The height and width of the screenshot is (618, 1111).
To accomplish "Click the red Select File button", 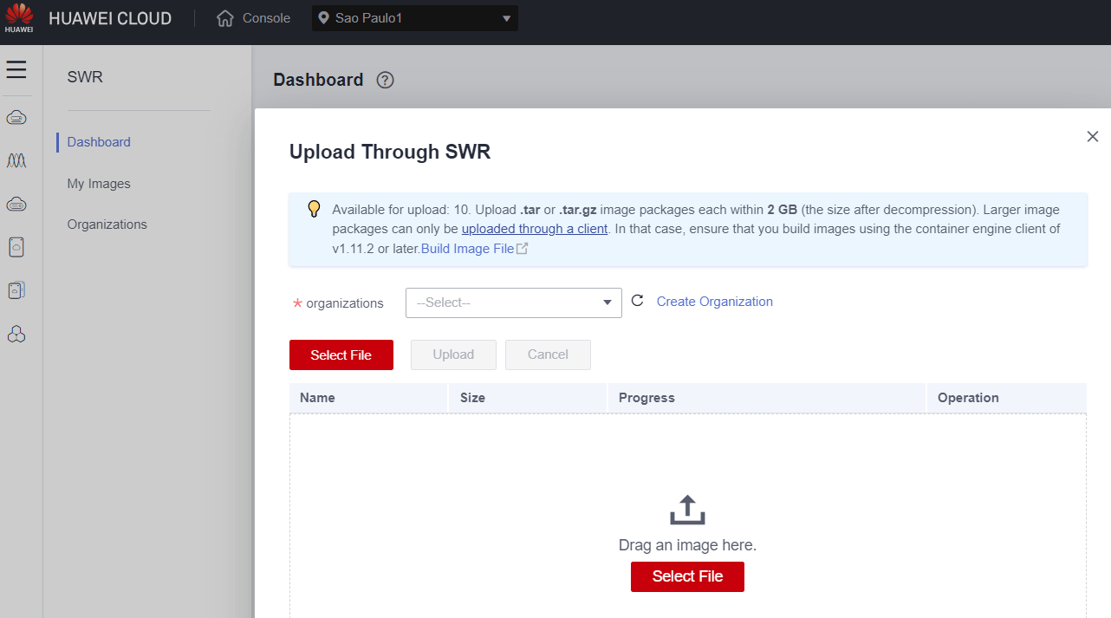I will [341, 355].
